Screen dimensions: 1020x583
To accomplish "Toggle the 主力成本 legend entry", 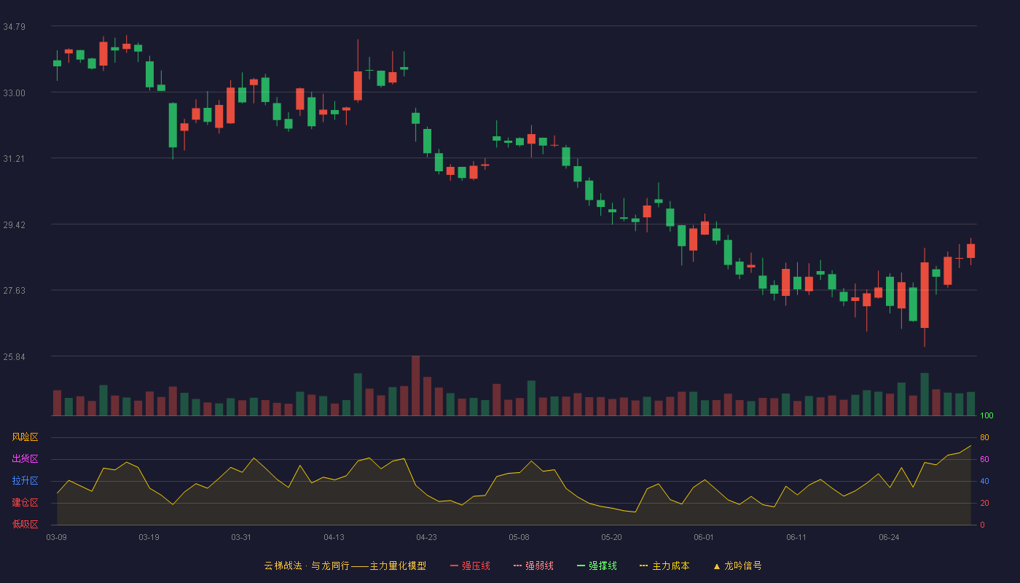I will coord(664,566).
